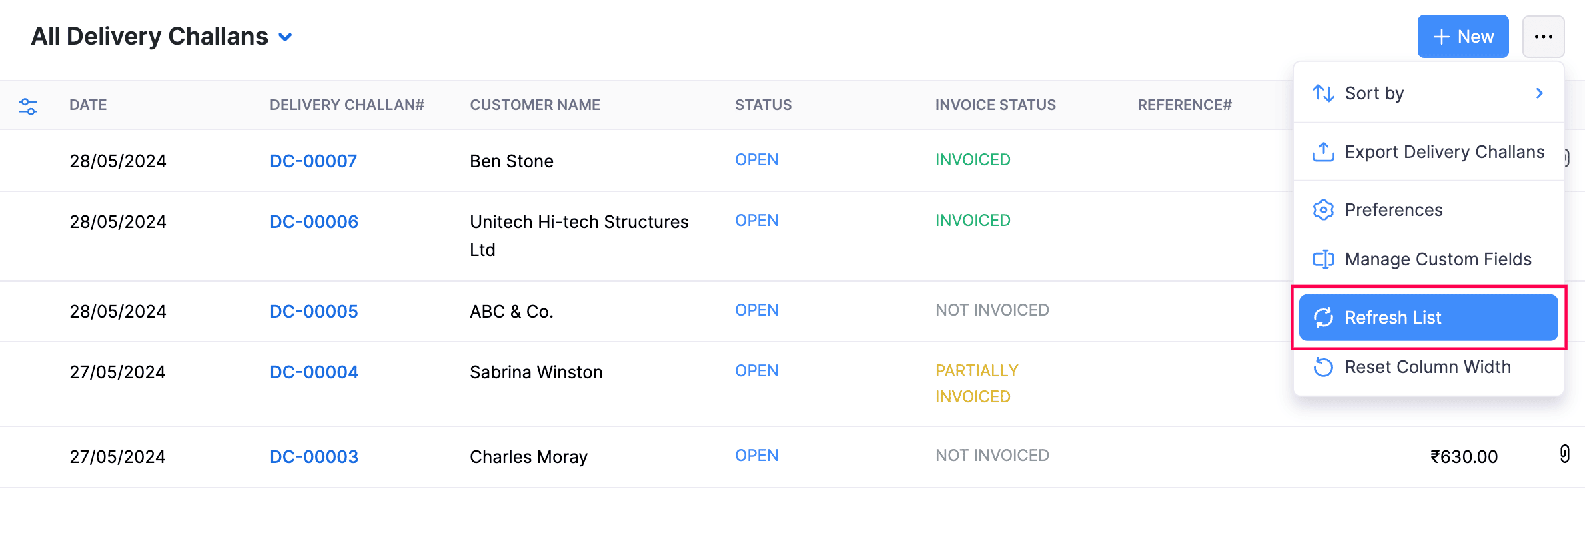Click the Preferences gear icon
This screenshot has height=543, width=1585.
tap(1323, 210)
